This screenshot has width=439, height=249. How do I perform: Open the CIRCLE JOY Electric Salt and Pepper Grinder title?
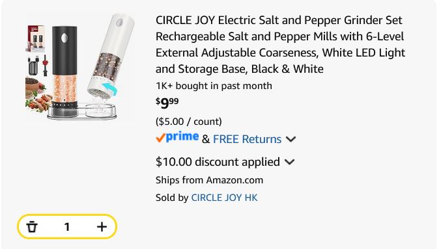[280, 44]
